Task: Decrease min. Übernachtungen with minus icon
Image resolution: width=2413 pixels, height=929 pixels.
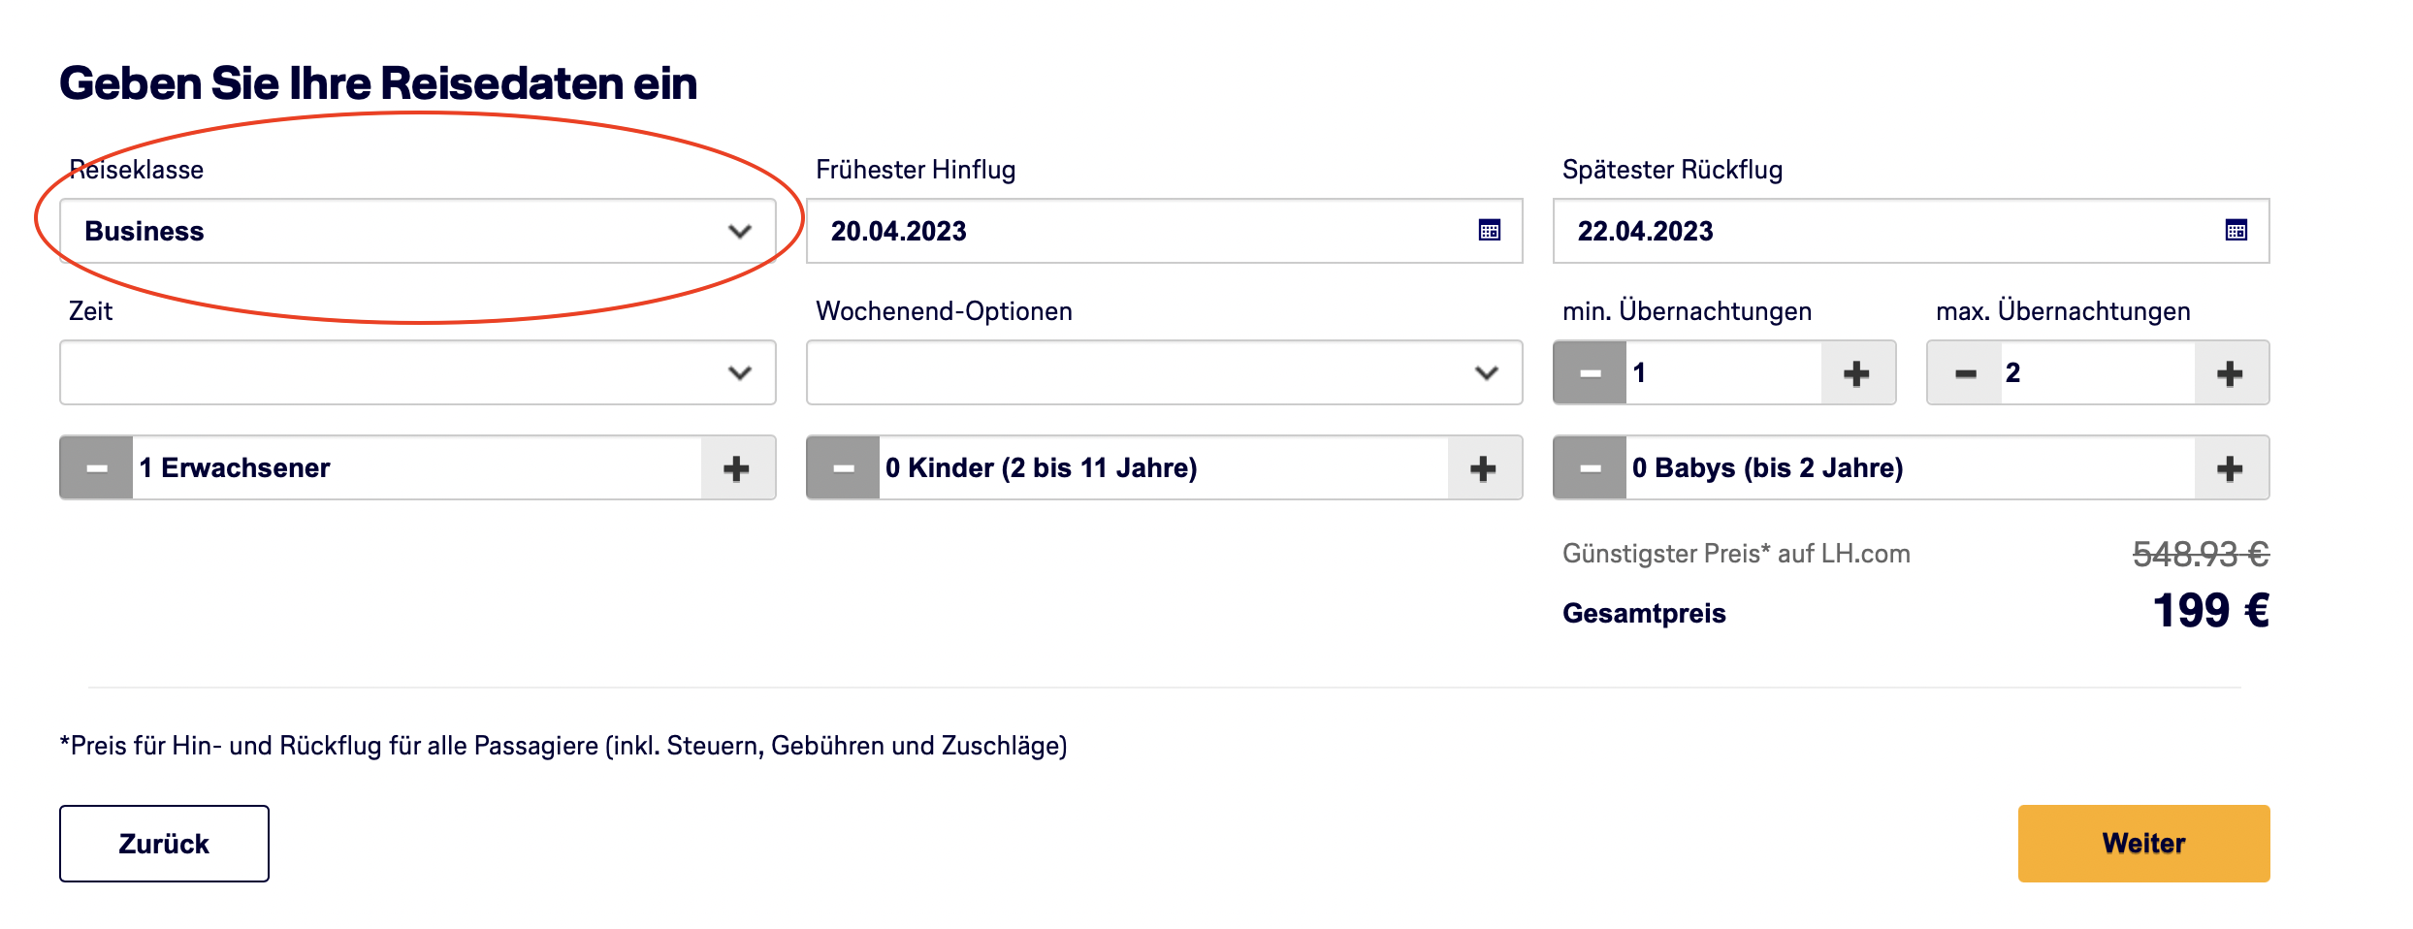Action: 1590,373
